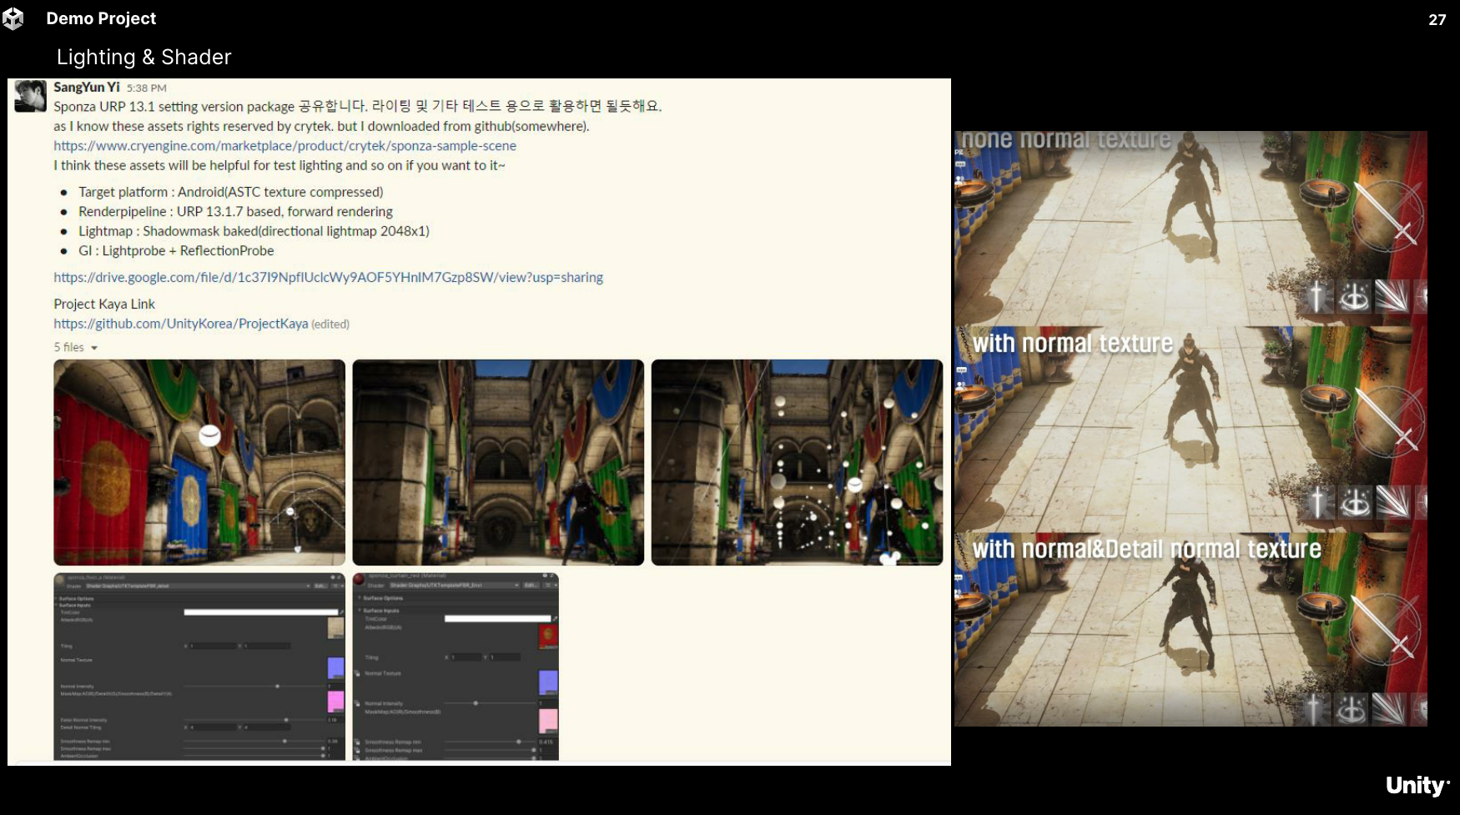1460x815 pixels.
Task: Adjust Smoothness Remap min slider in floor material
Action: click(254, 741)
